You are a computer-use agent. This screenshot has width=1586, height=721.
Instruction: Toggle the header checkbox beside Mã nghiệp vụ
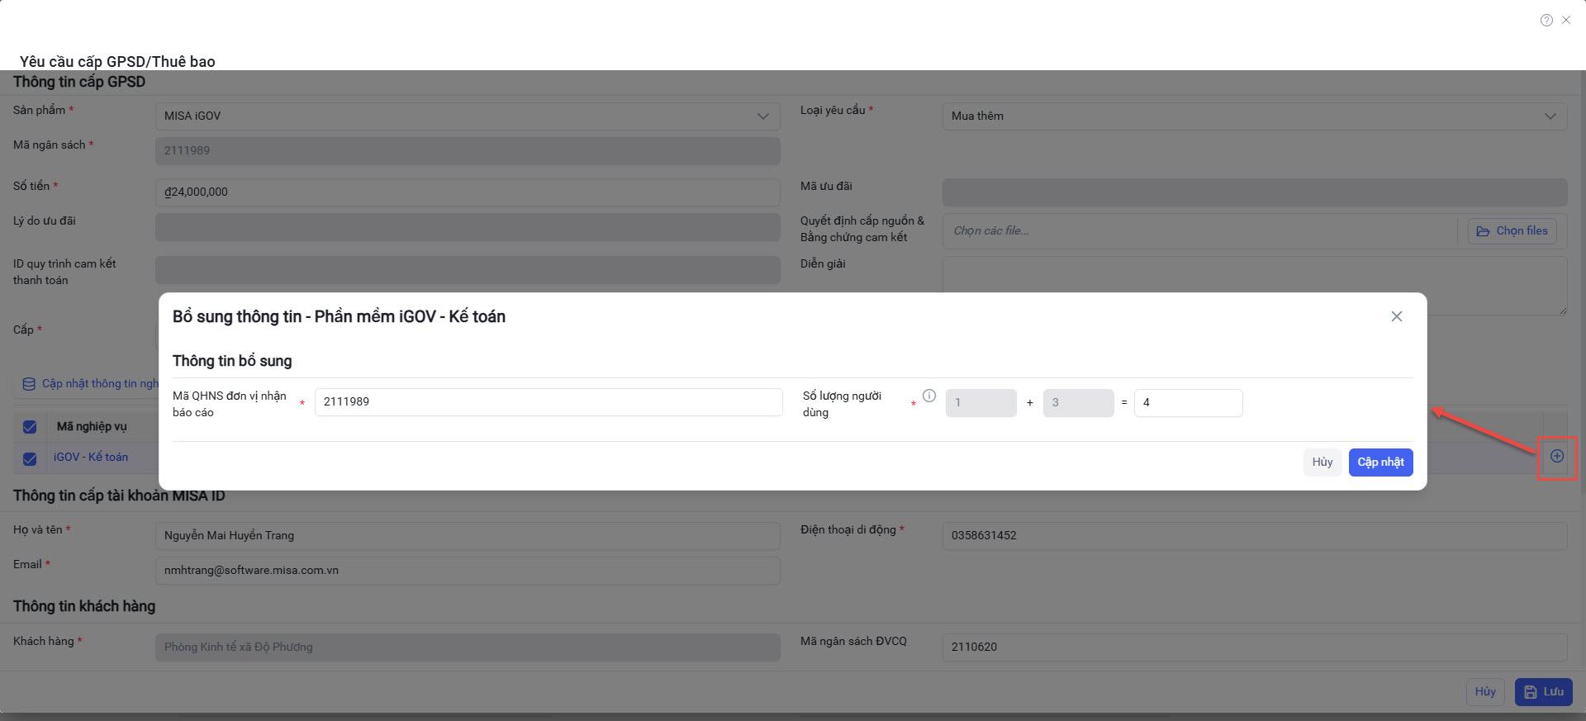(x=30, y=427)
